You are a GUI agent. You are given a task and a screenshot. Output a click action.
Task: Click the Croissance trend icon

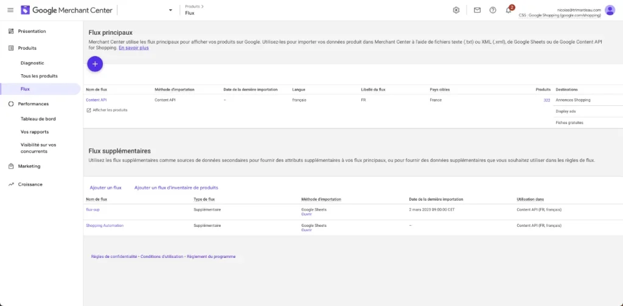[11, 184]
